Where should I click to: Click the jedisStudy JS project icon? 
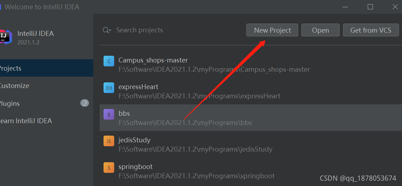pos(109,141)
